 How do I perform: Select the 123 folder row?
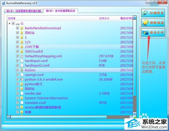point(74,42)
